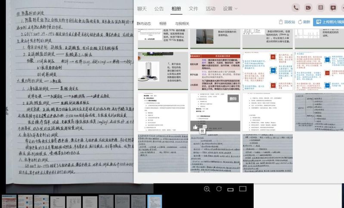This screenshot has width=344, height=208.
Task: Open the bottom-row last handwritten notes thumbnail
Action: click(268, 153)
